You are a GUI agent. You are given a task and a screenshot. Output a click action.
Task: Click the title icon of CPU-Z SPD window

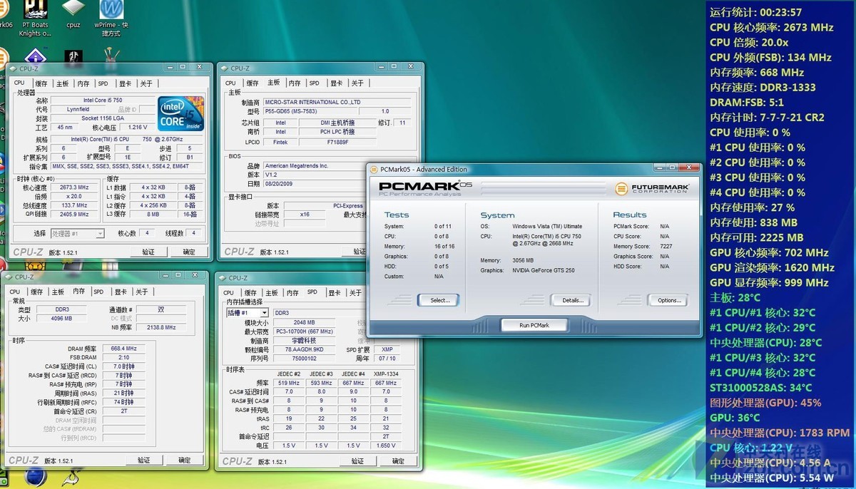pos(223,278)
